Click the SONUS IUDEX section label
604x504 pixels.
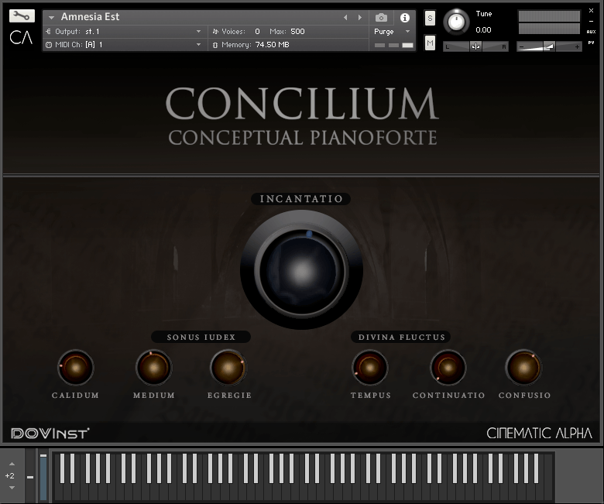pos(201,337)
